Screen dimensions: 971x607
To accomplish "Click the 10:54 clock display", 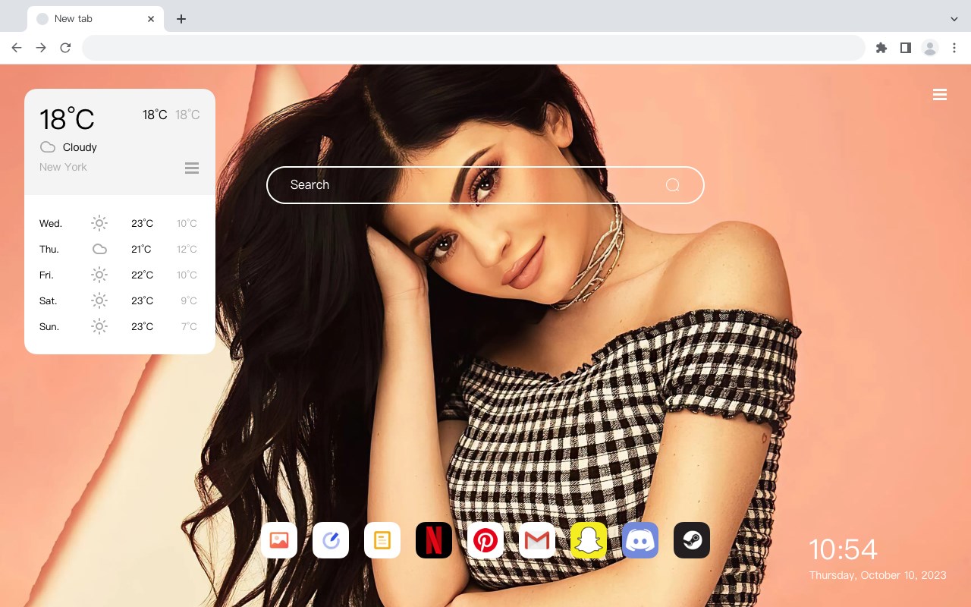I will (x=843, y=549).
